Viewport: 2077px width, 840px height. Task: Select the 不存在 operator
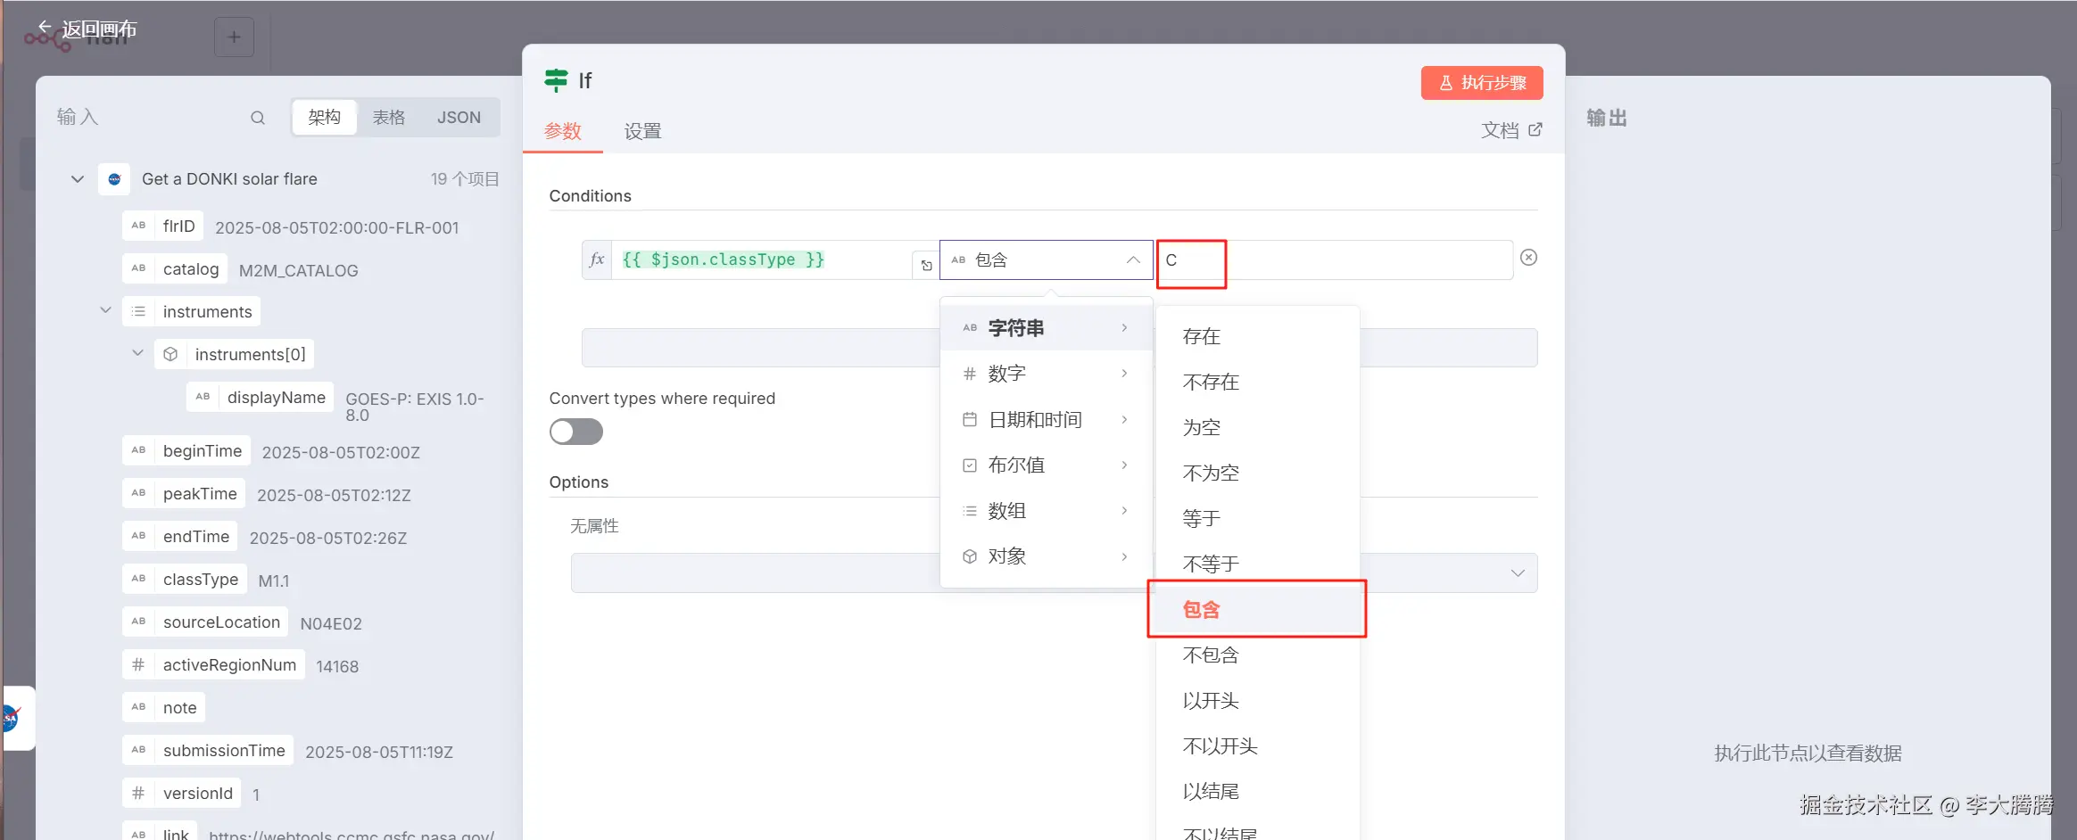tap(1257, 382)
